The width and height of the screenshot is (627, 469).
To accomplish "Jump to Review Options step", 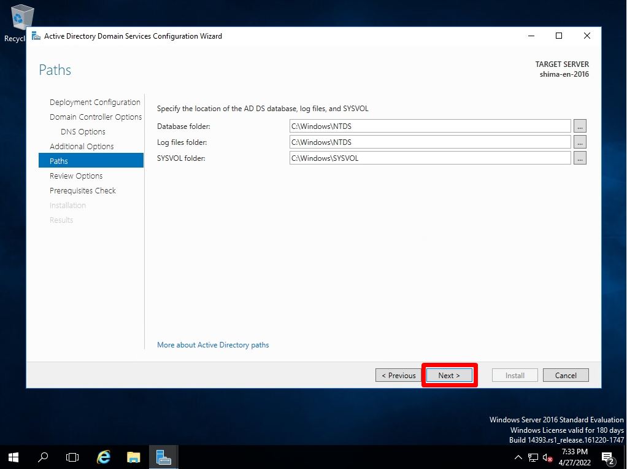I will pyautogui.click(x=76, y=176).
